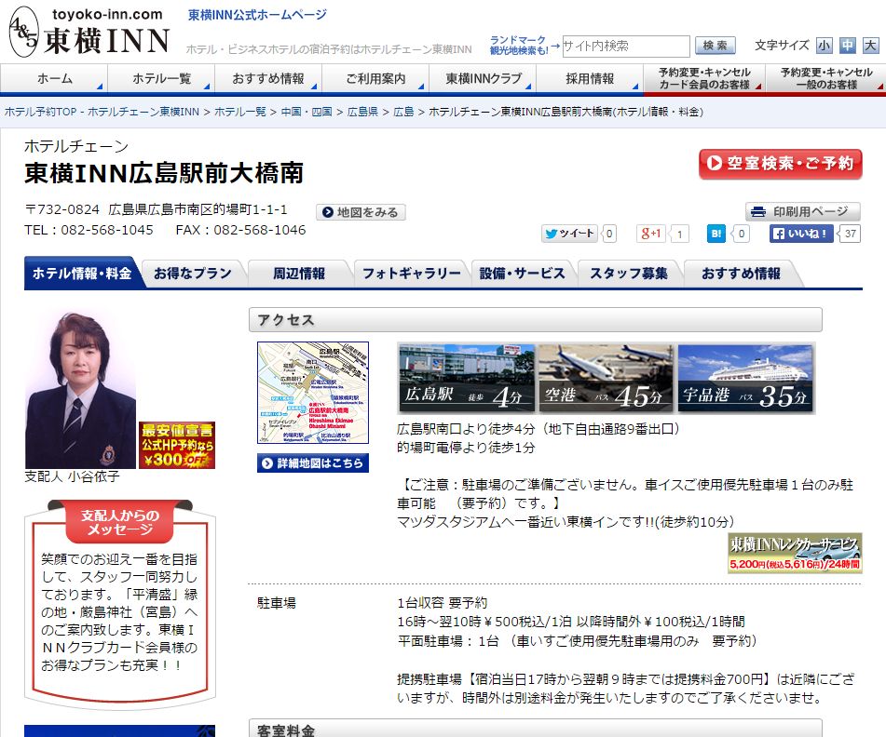Switch to the お得なプラン tab
The height and width of the screenshot is (737, 886).
pyautogui.click(x=193, y=274)
